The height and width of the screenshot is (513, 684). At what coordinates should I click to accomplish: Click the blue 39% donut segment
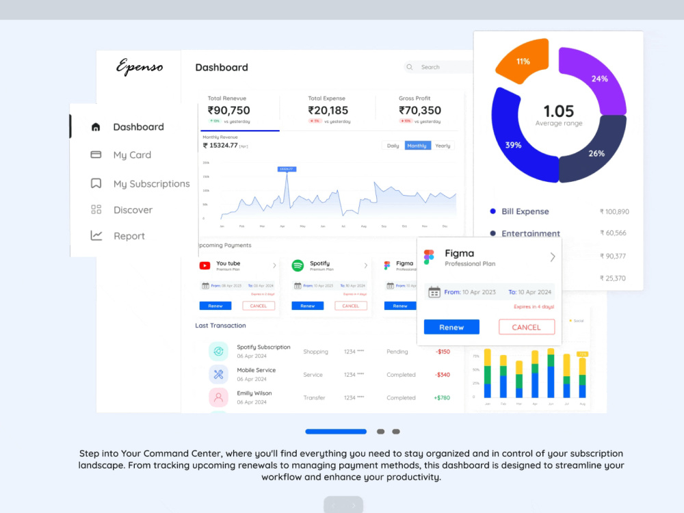(x=514, y=145)
